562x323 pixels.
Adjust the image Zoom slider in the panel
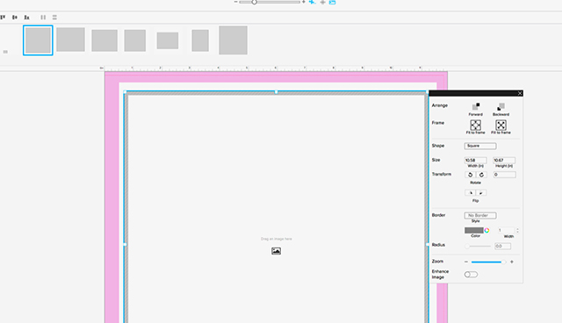click(x=488, y=262)
